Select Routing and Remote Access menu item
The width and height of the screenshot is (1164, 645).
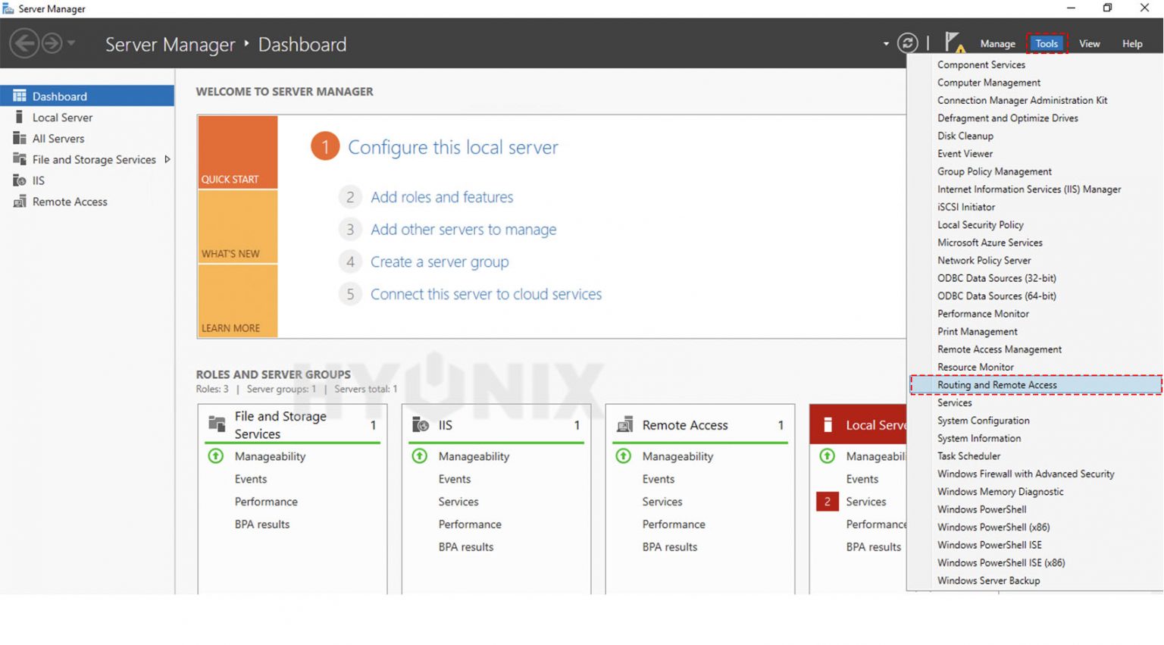click(997, 385)
